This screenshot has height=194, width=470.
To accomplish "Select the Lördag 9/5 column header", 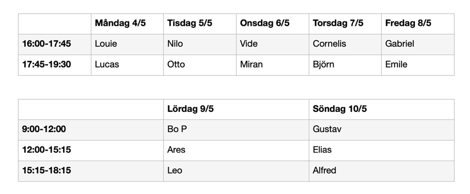I will coord(190,109).
